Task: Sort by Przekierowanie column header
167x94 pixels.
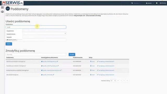Action: [x=78, y=57]
